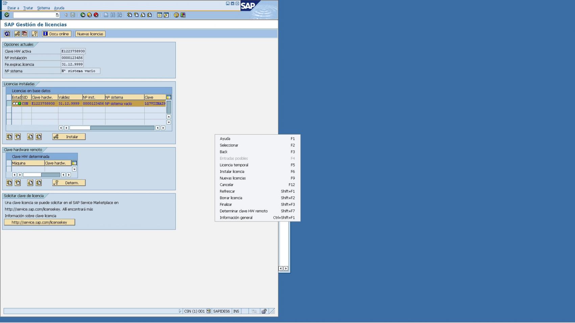
Task: Click first-page icon below the licenses table
Action: 9,136
